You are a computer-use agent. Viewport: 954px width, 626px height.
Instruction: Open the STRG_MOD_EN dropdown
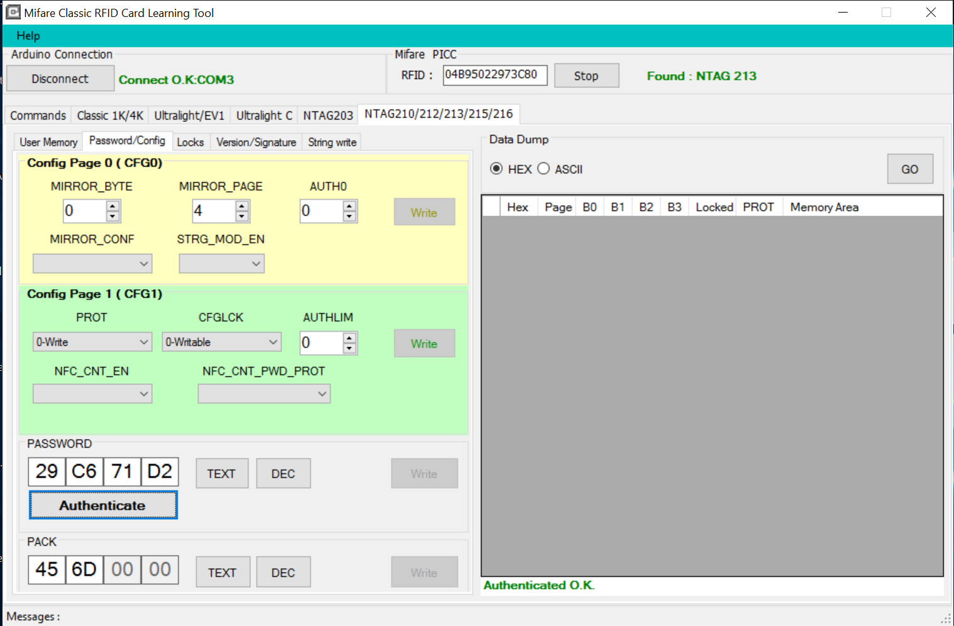[x=221, y=263]
